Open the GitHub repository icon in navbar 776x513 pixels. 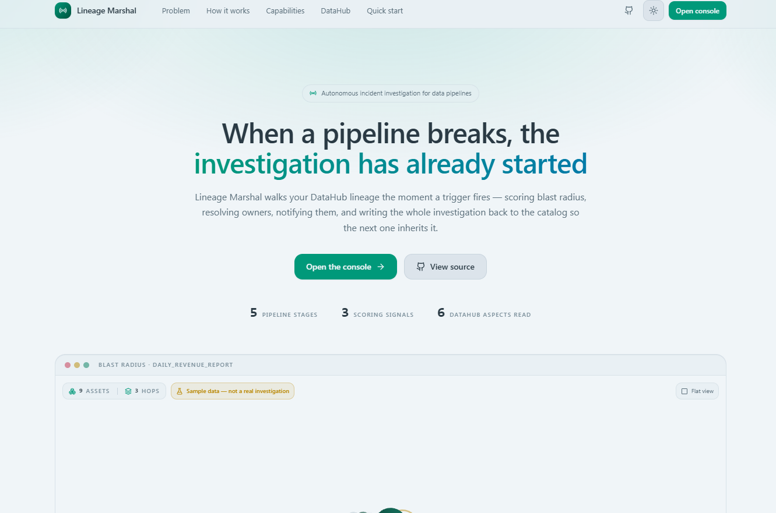coord(628,10)
